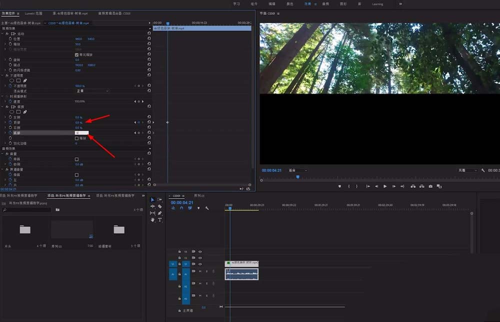Open Comparison View in Program Monitor
Screen dimensions: 500x322
pos(439,186)
